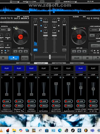Viewport: 100px width, 134px height.
Task: Open sampler slot 3 options icon
Action: click(x=11, y=78)
